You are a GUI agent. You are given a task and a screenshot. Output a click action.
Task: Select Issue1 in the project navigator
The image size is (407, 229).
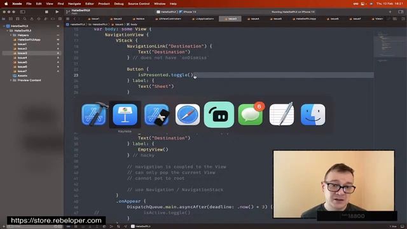[22, 44]
